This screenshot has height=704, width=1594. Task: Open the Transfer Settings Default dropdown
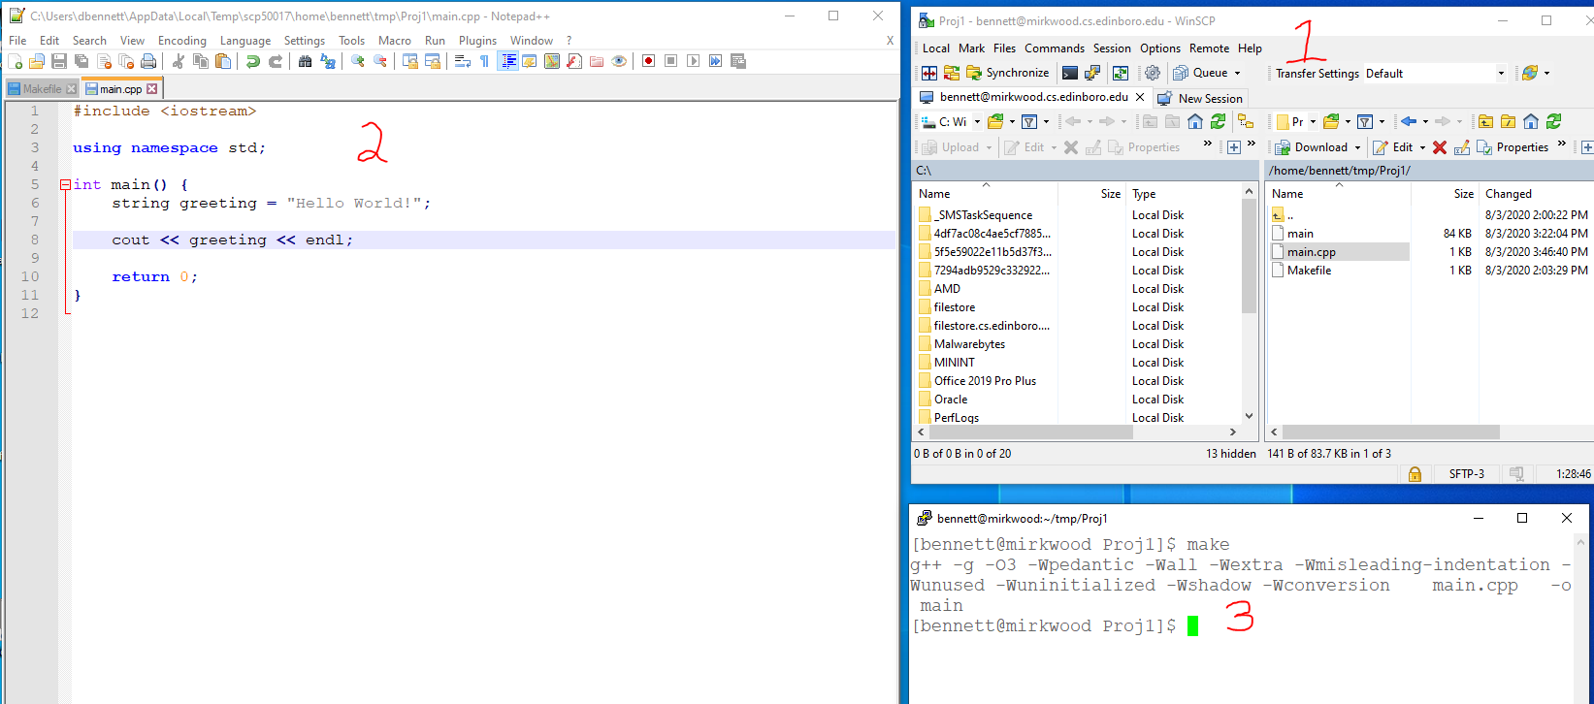click(x=1500, y=74)
